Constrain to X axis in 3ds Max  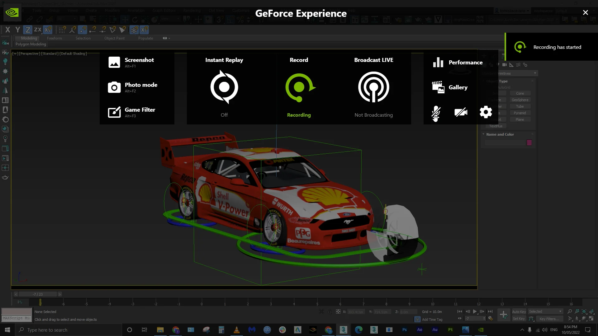pos(8,30)
